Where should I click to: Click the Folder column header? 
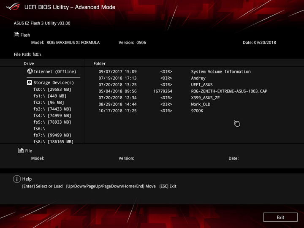click(100, 63)
